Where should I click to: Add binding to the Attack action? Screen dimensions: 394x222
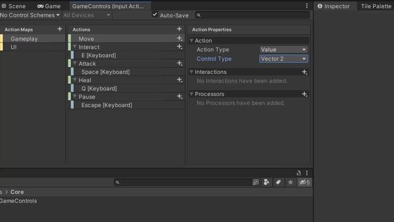tap(179, 64)
